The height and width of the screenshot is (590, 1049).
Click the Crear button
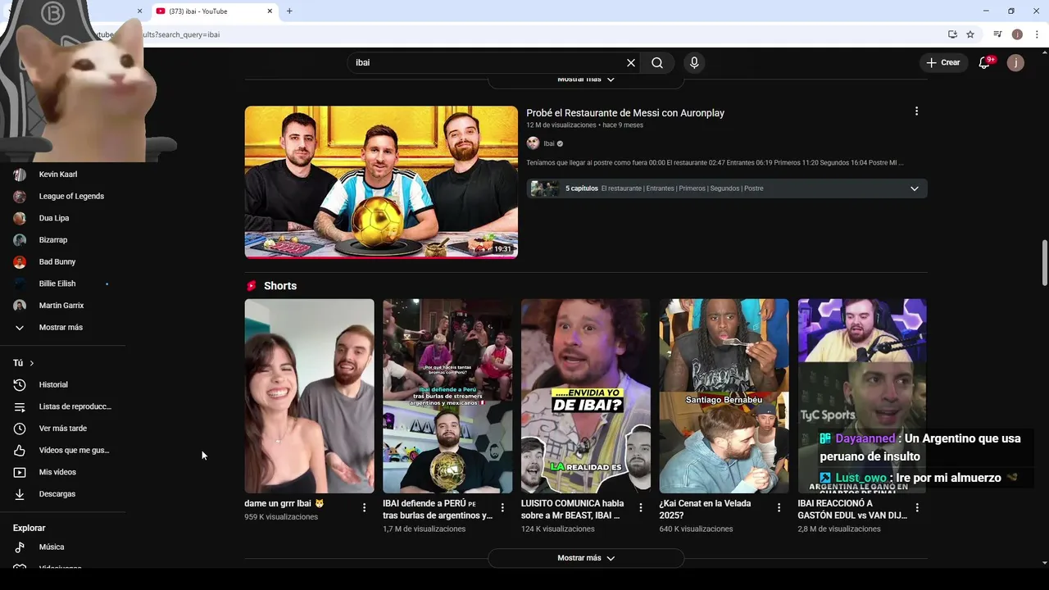point(943,63)
